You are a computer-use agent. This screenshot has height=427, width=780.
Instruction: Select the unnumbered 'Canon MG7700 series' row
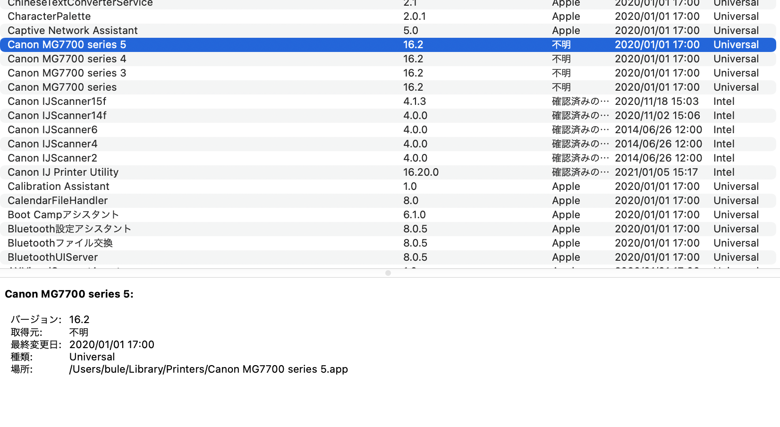tap(388, 87)
